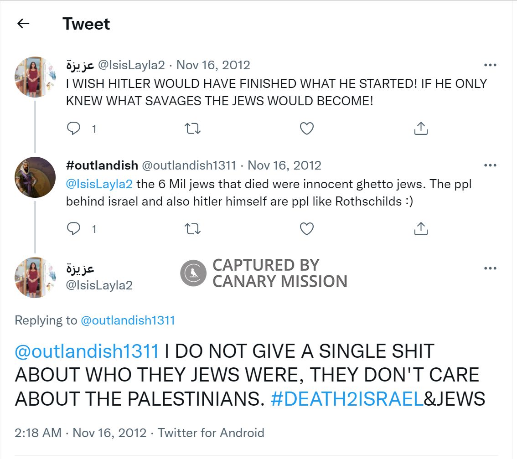Click Twitter for Android source link

(x=211, y=433)
